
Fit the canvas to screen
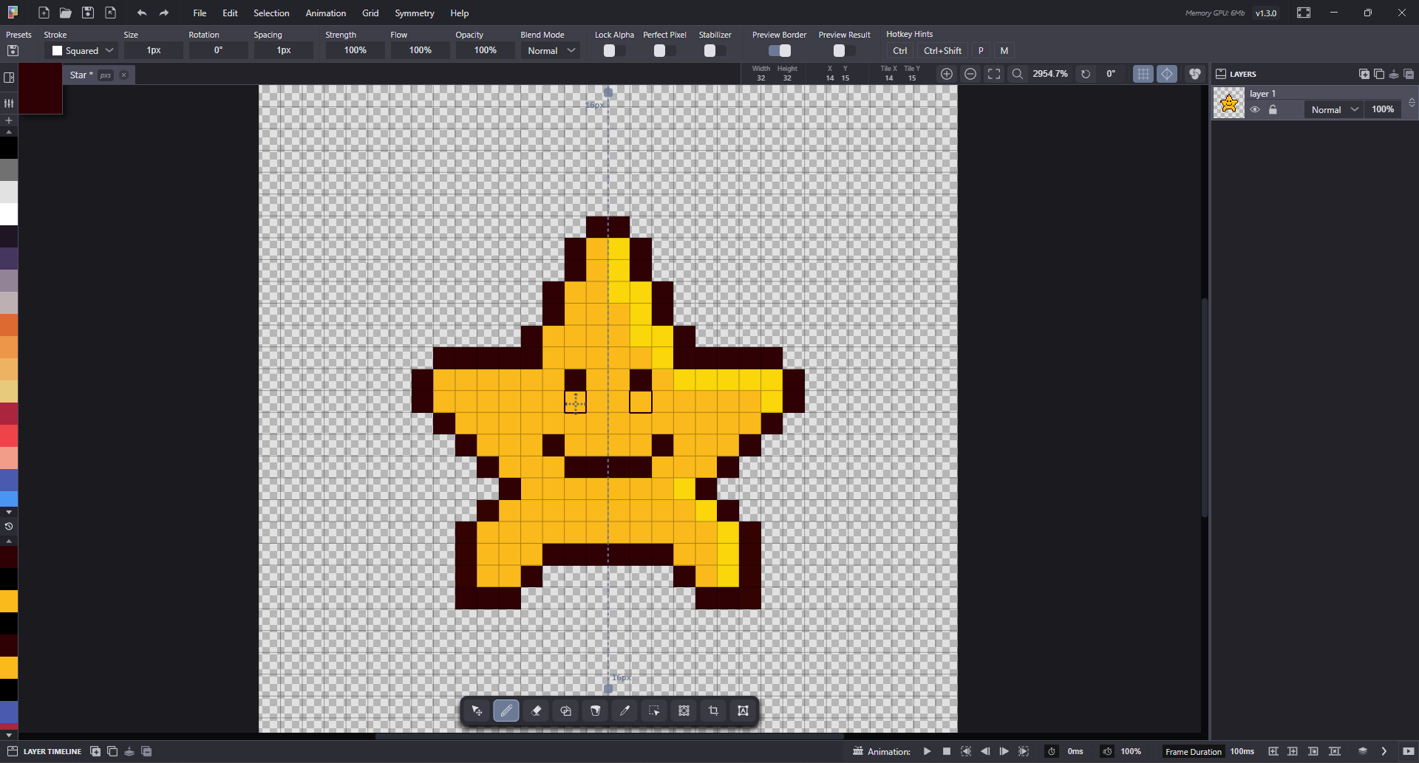(994, 74)
